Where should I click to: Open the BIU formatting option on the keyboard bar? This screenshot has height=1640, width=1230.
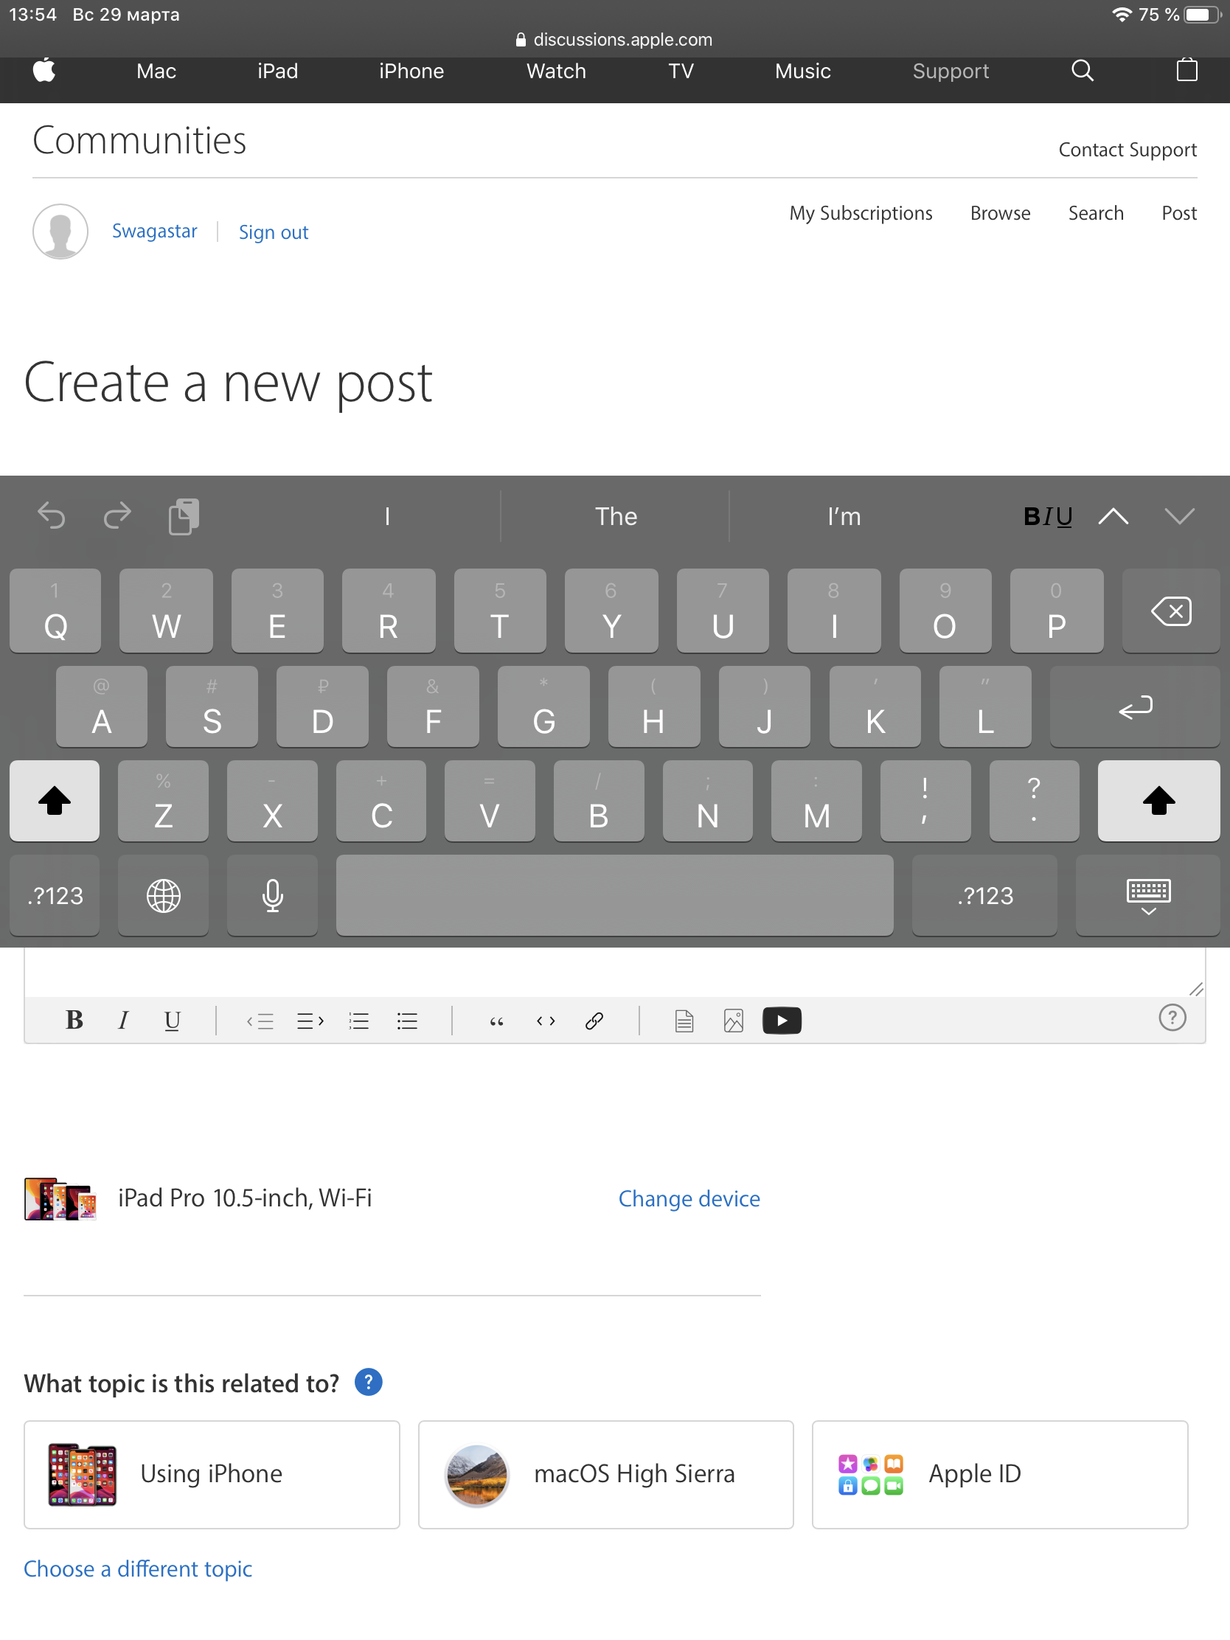(1048, 516)
